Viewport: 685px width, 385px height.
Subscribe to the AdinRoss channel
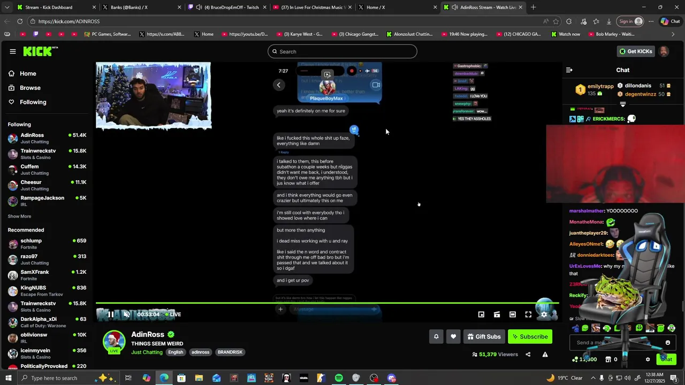click(x=530, y=336)
